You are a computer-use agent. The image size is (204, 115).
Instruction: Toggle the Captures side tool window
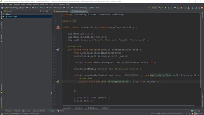pos(1,38)
